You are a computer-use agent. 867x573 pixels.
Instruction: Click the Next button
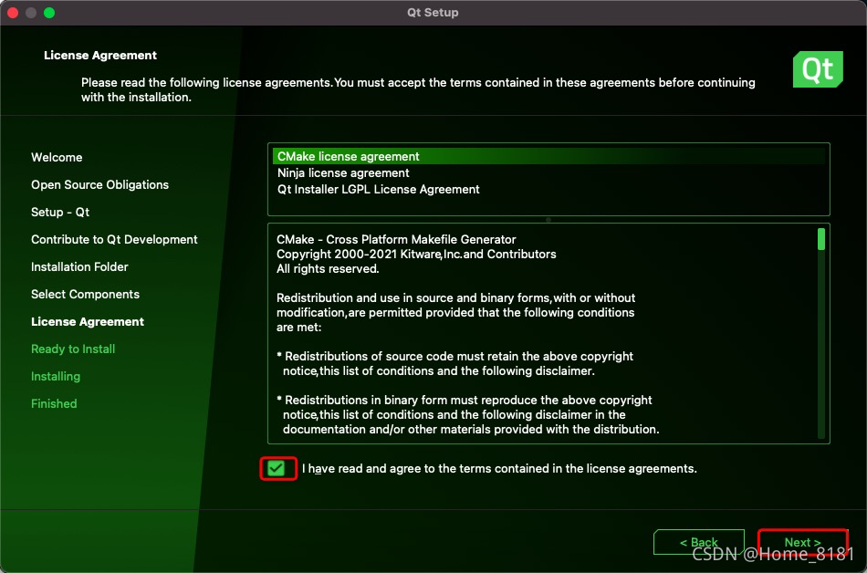pos(802,542)
